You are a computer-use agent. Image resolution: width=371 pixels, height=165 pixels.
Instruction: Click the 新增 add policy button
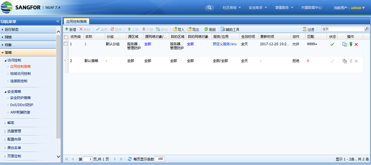tap(71, 29)
